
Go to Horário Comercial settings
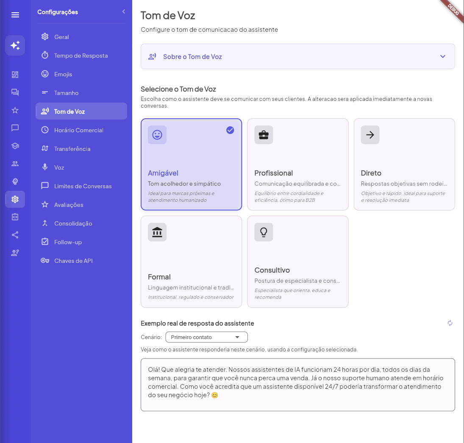78,130
